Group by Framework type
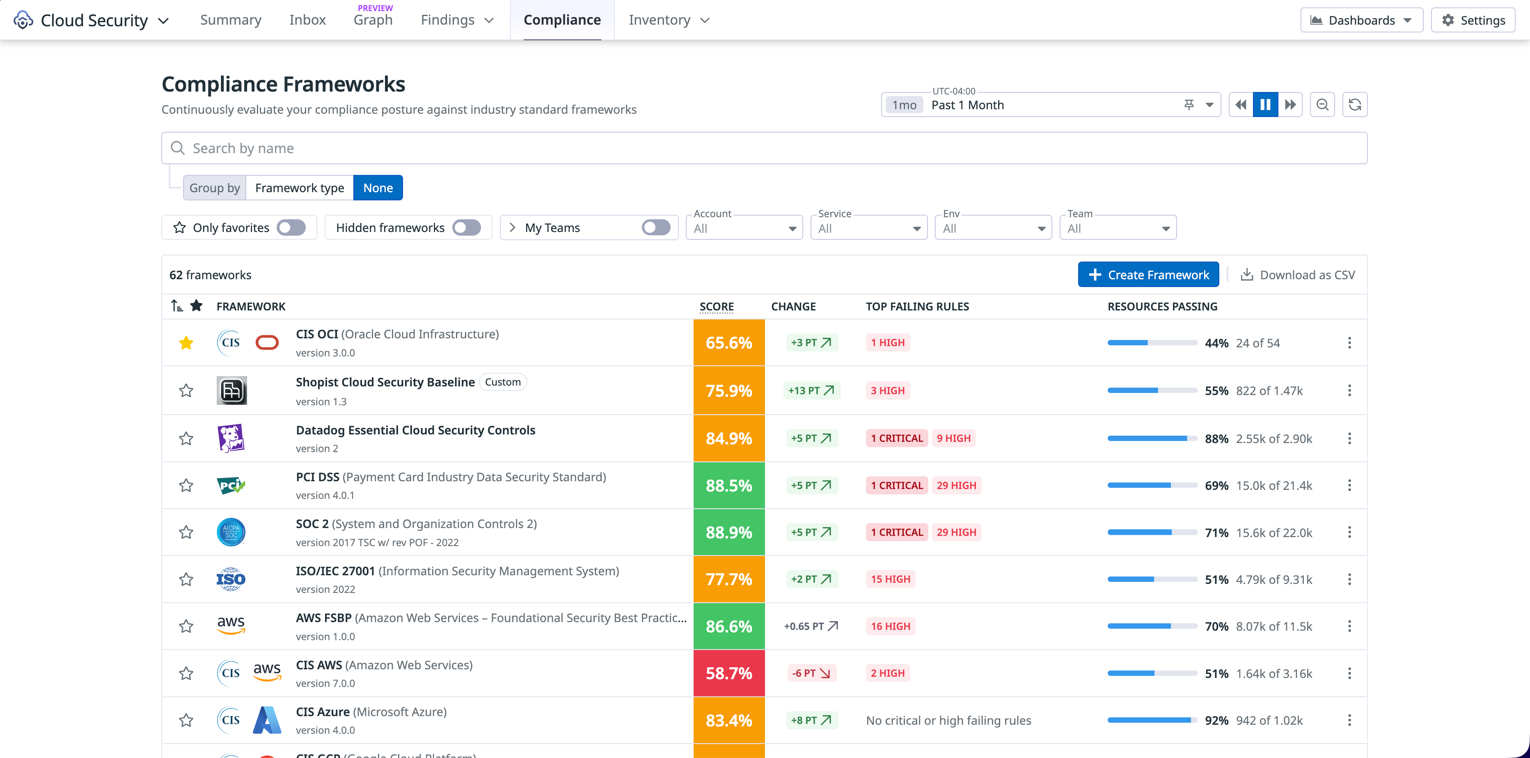Viewport: 1530px width, 758px height. [x=299, y=188]
